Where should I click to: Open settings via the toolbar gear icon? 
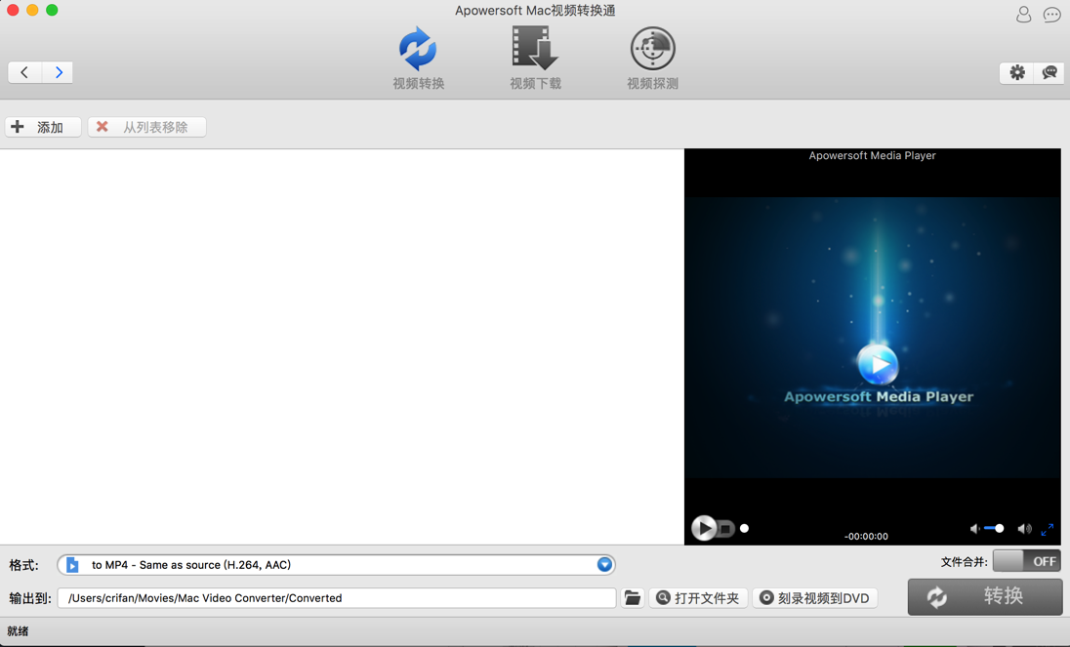click(1016, 72)
